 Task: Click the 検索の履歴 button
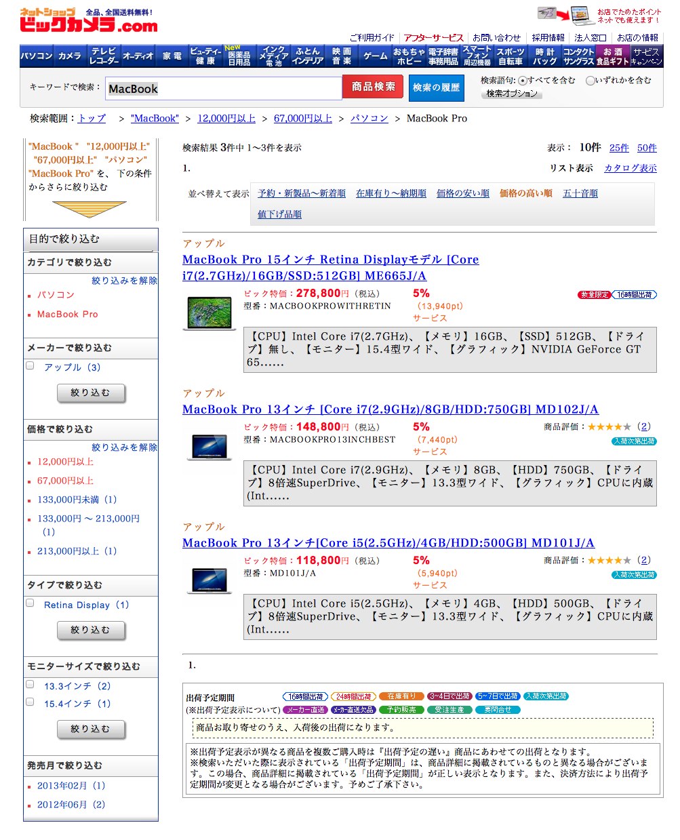[436, 87]
